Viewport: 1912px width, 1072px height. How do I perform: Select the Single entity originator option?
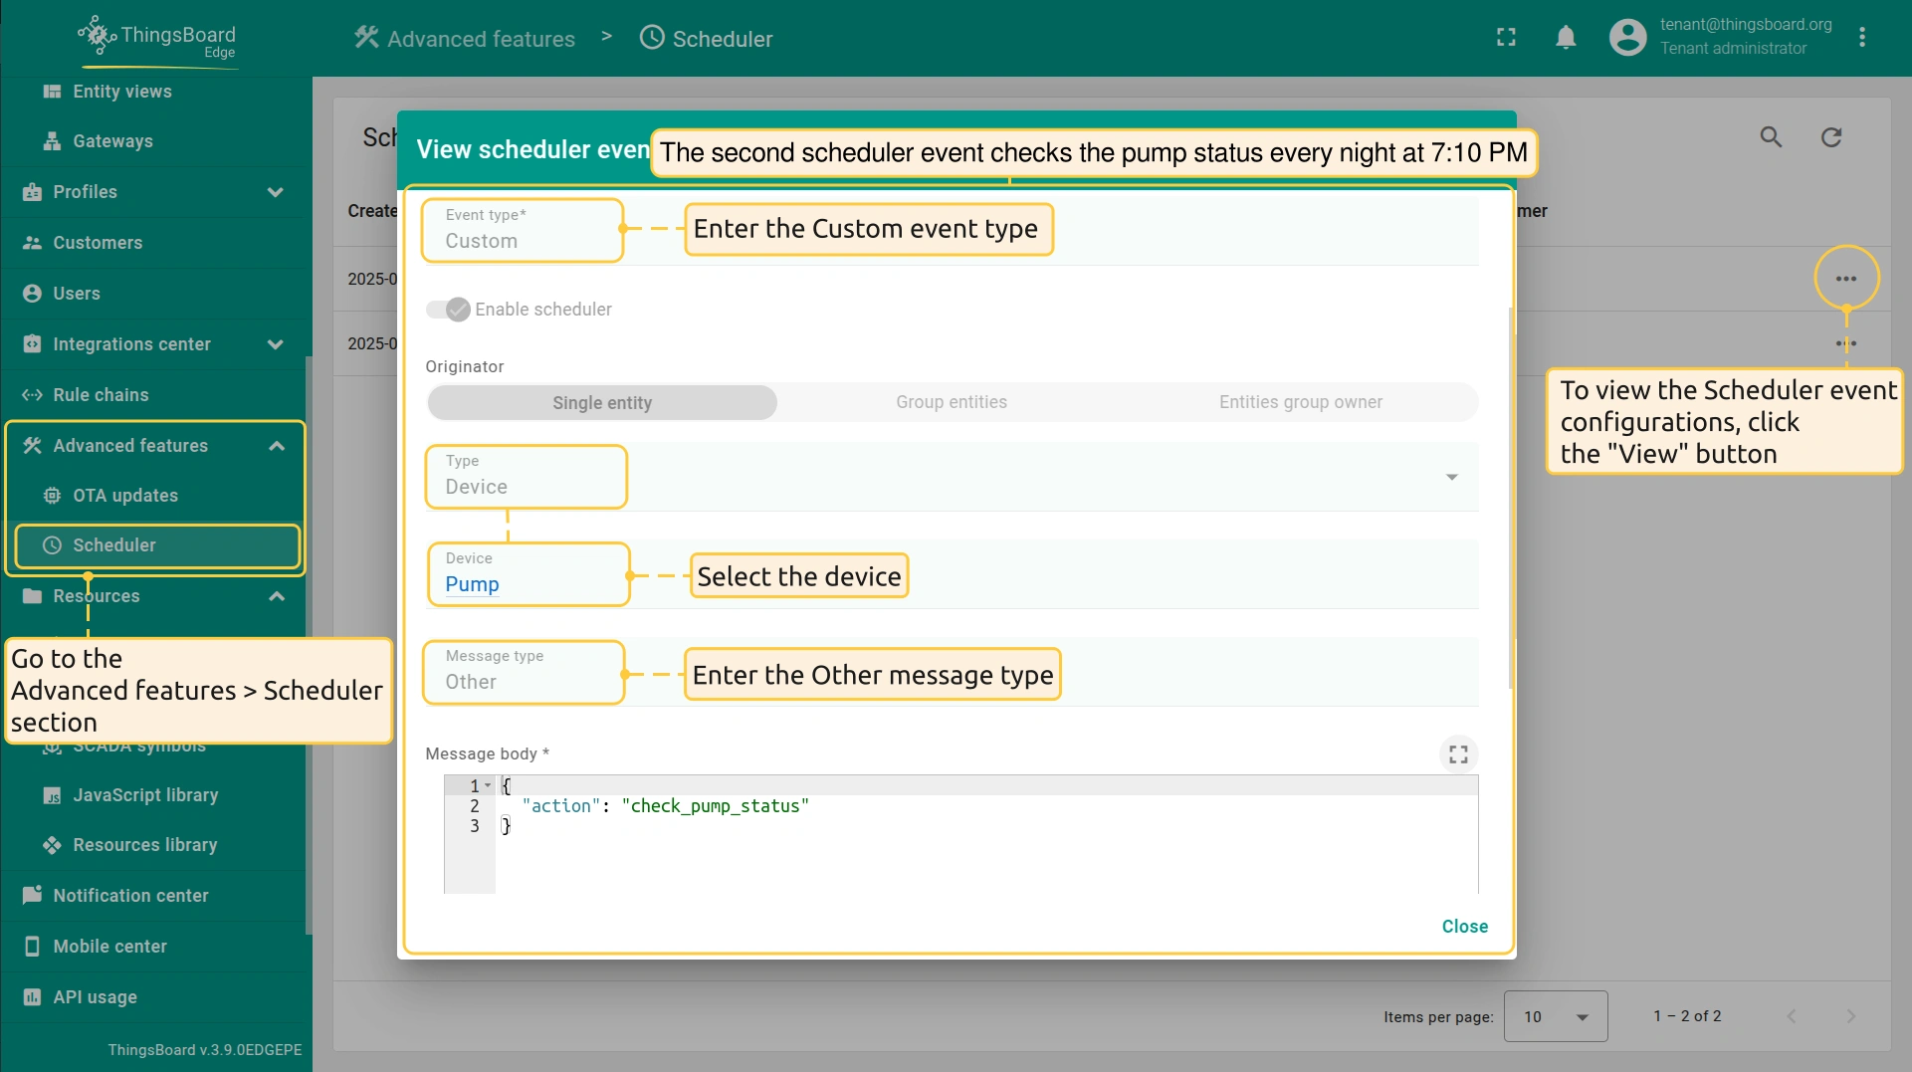[x=602, y=402]
